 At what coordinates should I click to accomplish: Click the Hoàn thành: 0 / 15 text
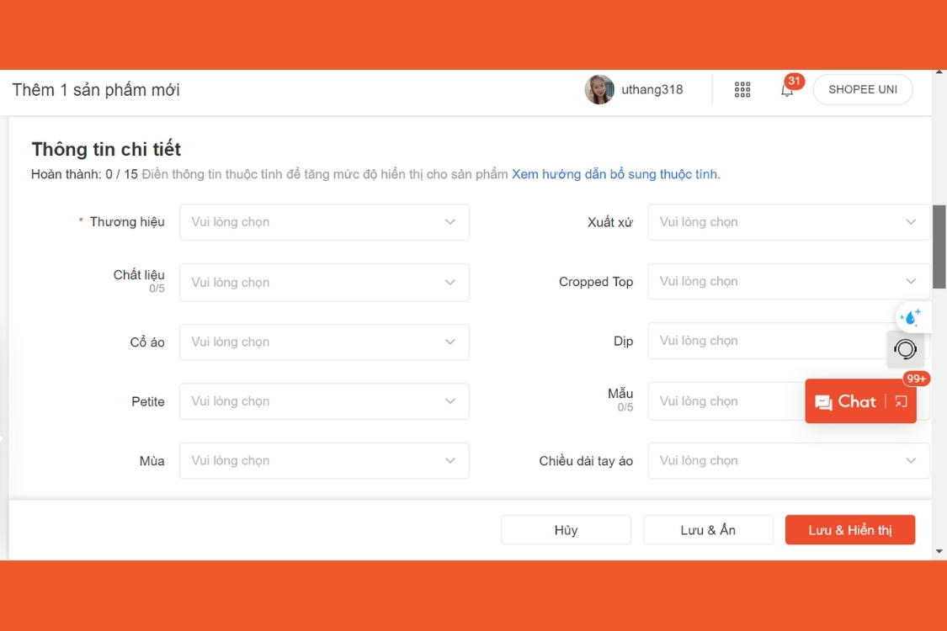point(84,174)
